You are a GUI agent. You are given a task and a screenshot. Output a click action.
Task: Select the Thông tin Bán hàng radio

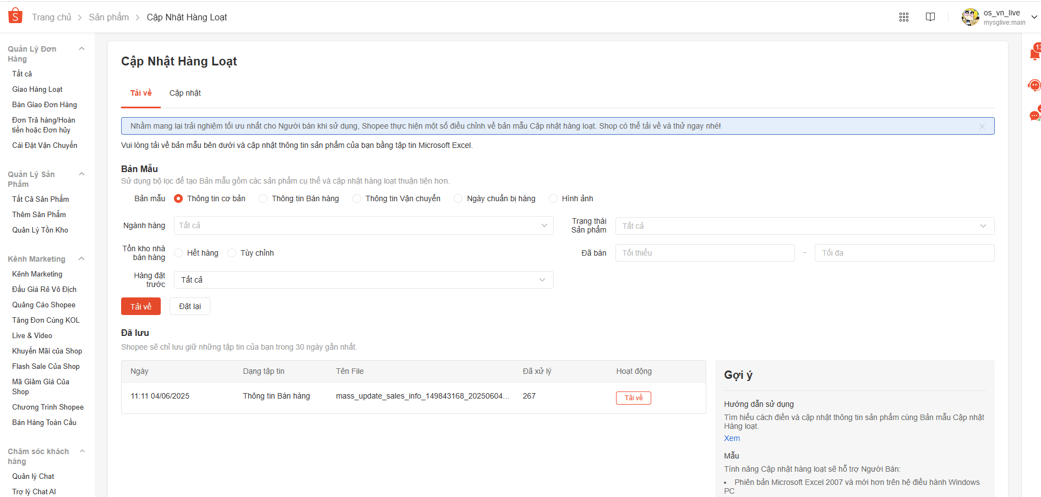click(x=263, y=198)
